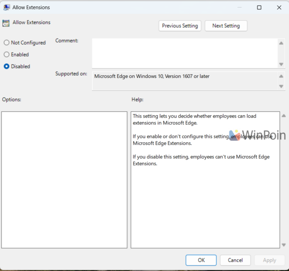The image size is (289, 271).
Task: Go to Previous Setting
Action: [180, 26]
